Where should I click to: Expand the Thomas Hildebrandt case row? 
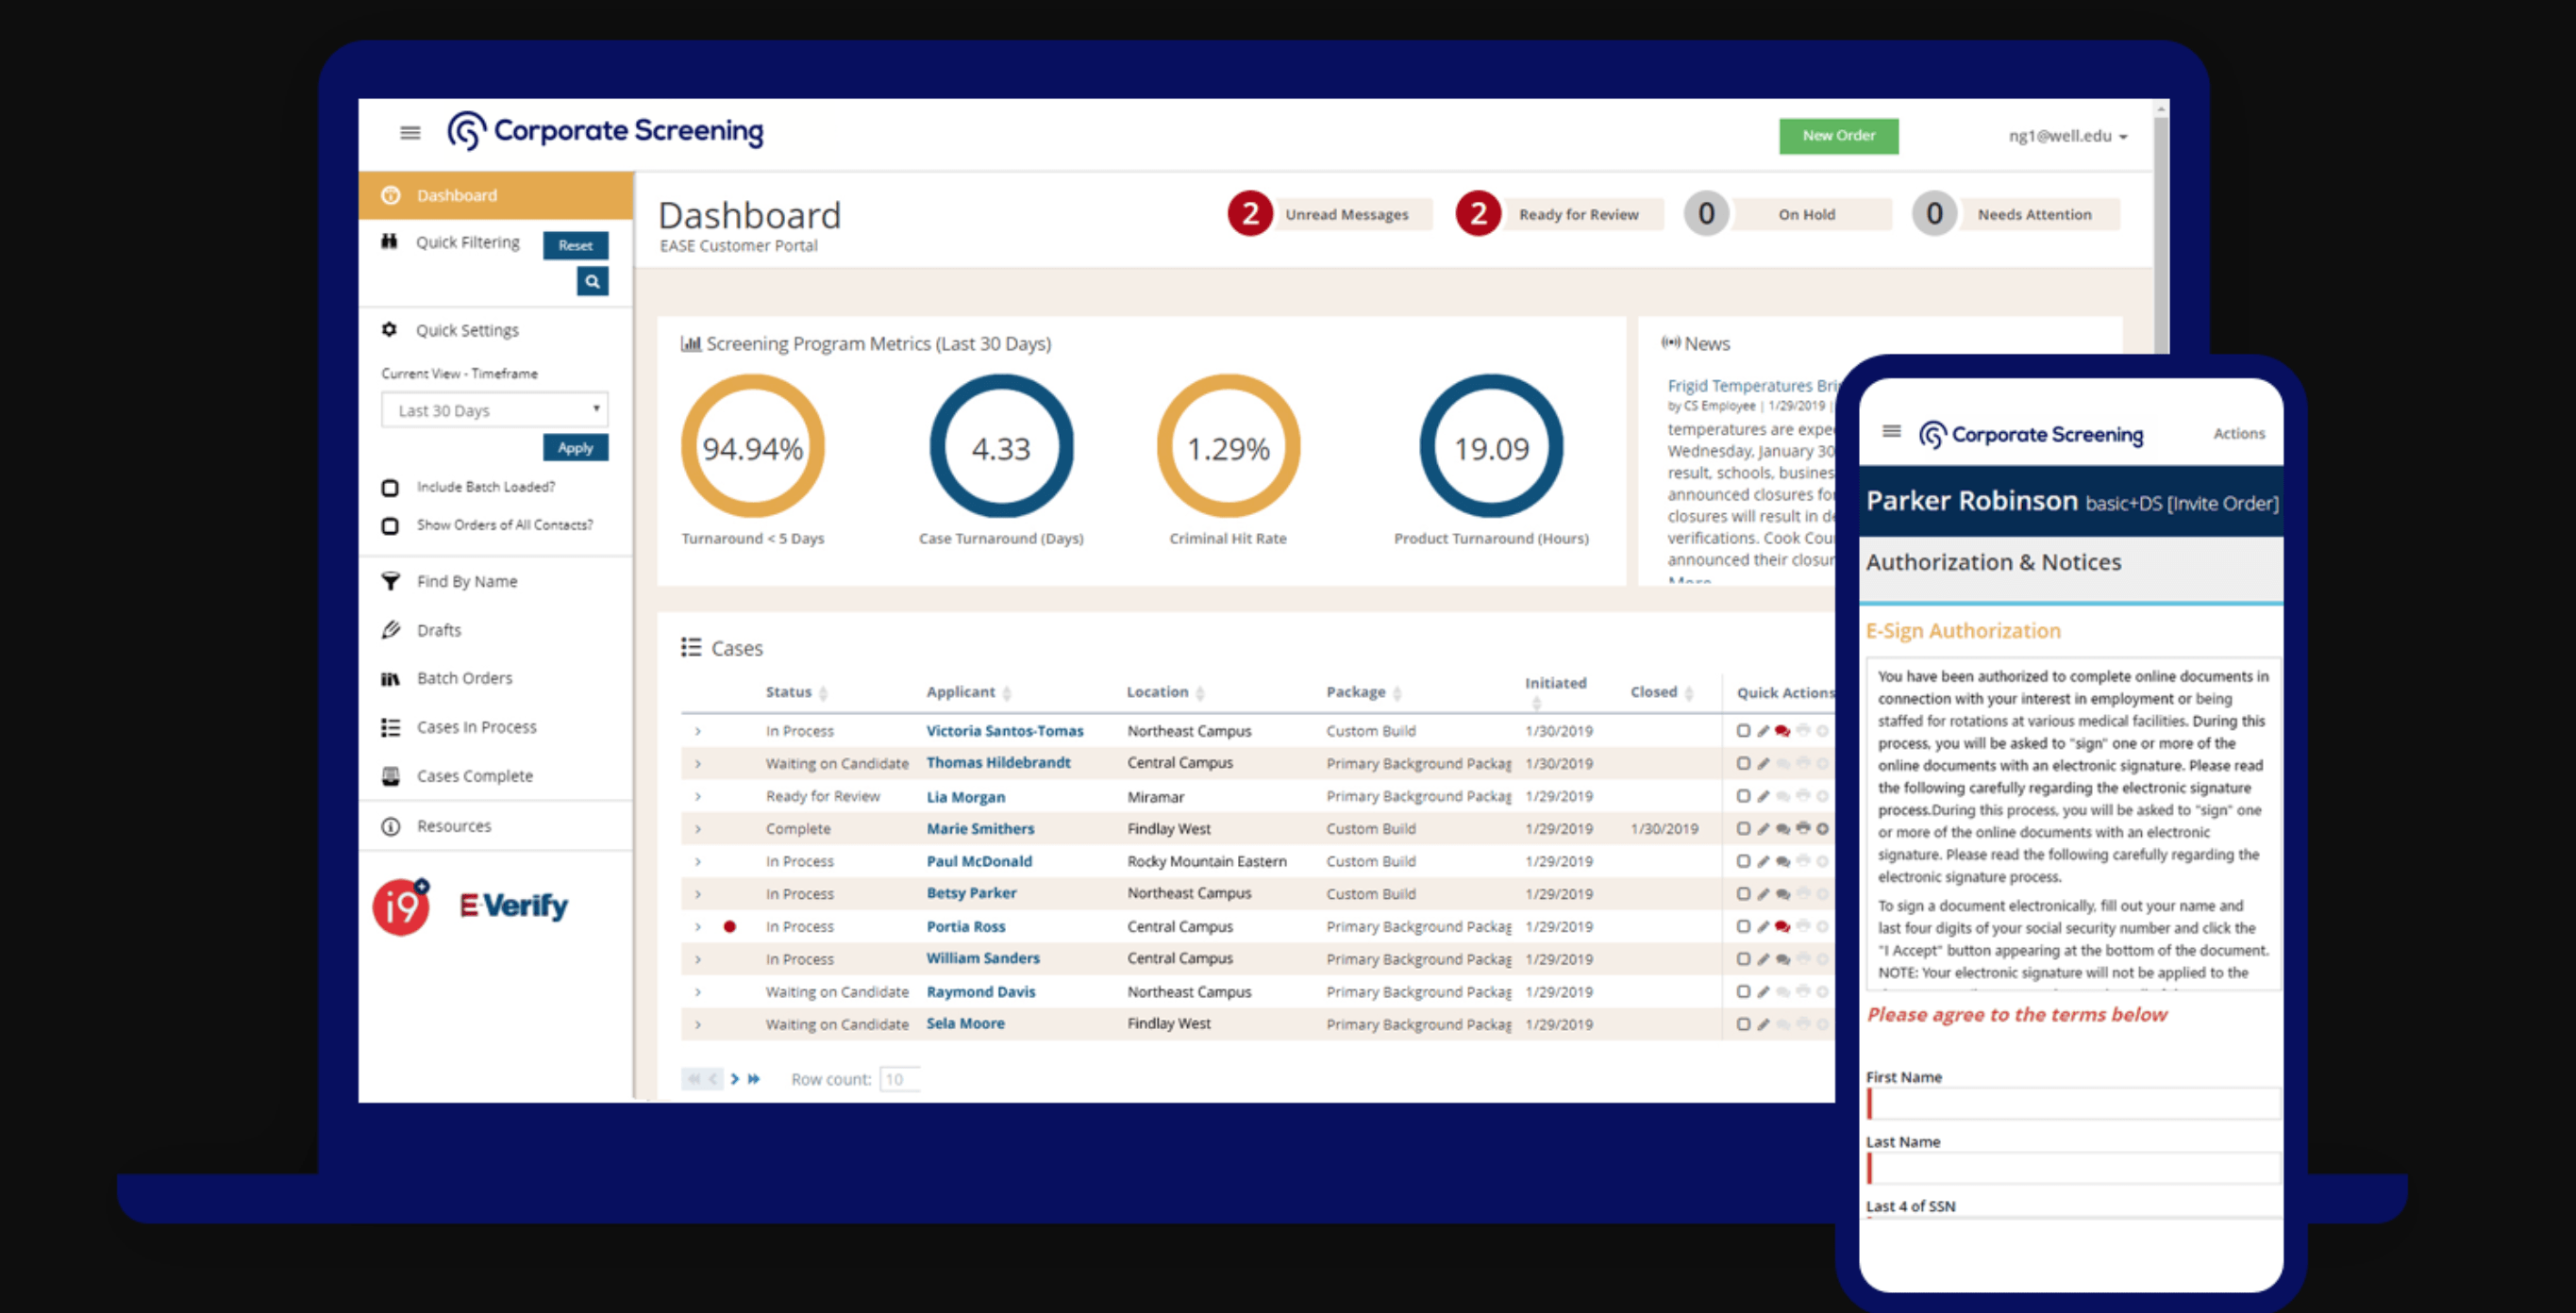[698, 764]
